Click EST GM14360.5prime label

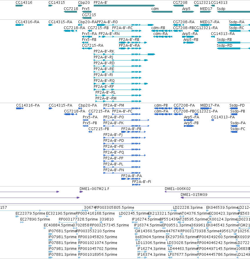pos(150,231)
